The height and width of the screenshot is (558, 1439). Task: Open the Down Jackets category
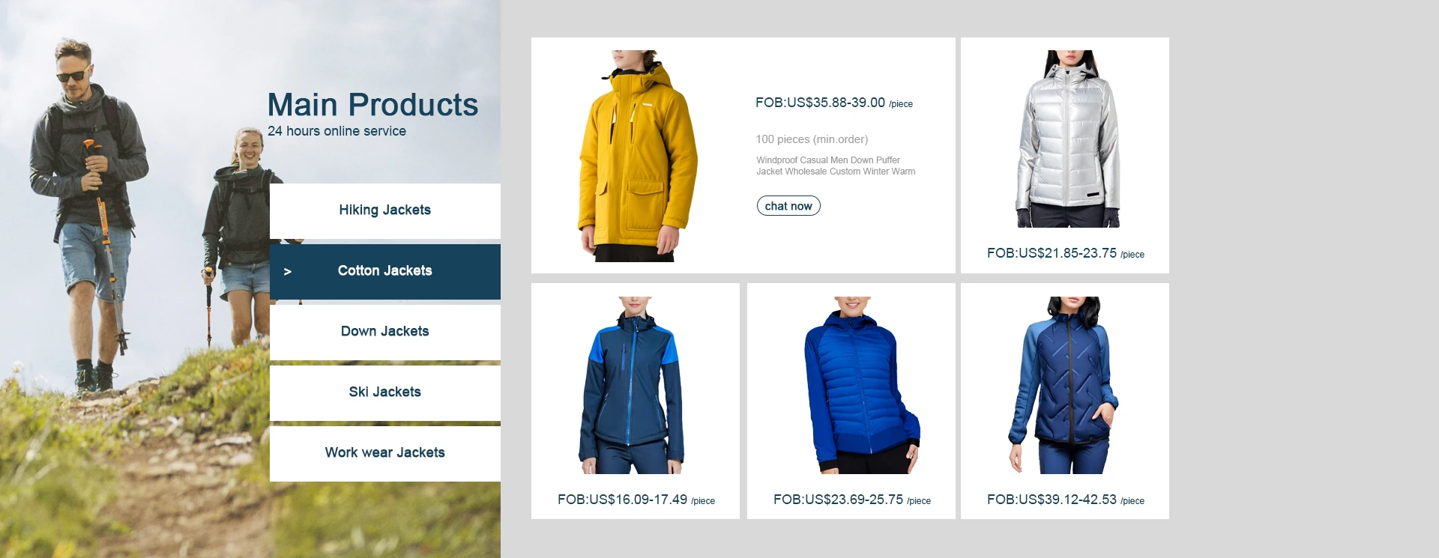384,332
